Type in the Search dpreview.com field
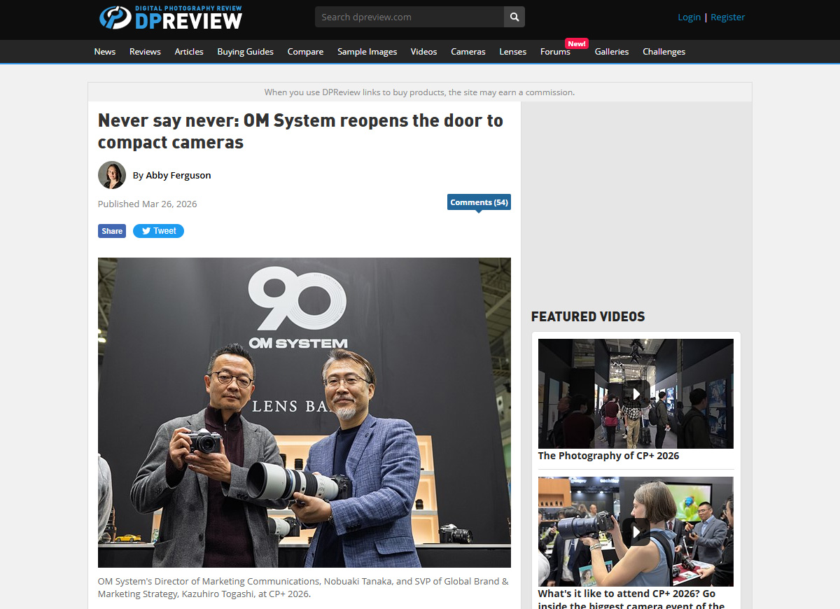840x609 pixels. (x=409, y=17)
